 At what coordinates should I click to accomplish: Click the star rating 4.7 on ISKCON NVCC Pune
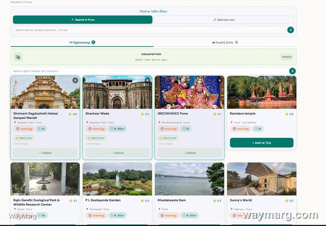coord(217,114)
